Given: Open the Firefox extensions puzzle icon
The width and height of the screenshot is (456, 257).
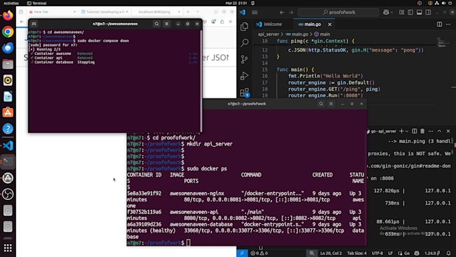Looking at the screenshot, I should pos(222,21).
